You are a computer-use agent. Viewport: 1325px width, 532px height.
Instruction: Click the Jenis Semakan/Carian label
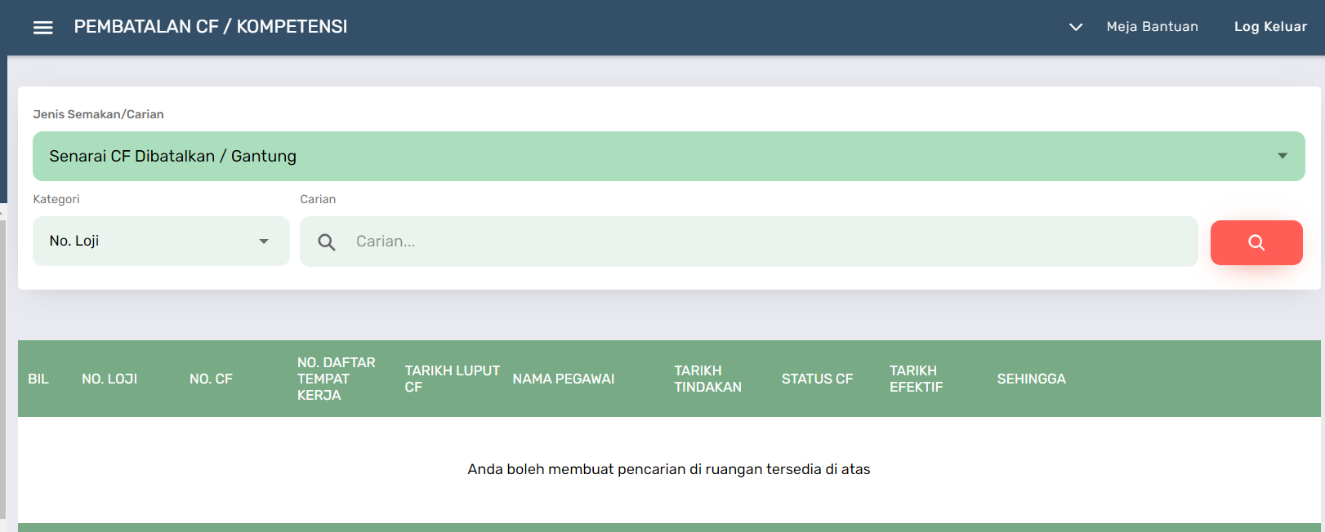[x=98, y=114]
